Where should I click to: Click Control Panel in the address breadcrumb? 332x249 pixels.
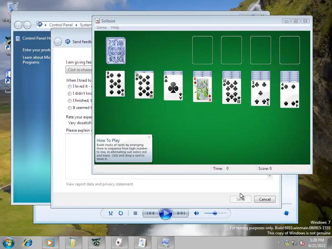click(x=61, y=25)
